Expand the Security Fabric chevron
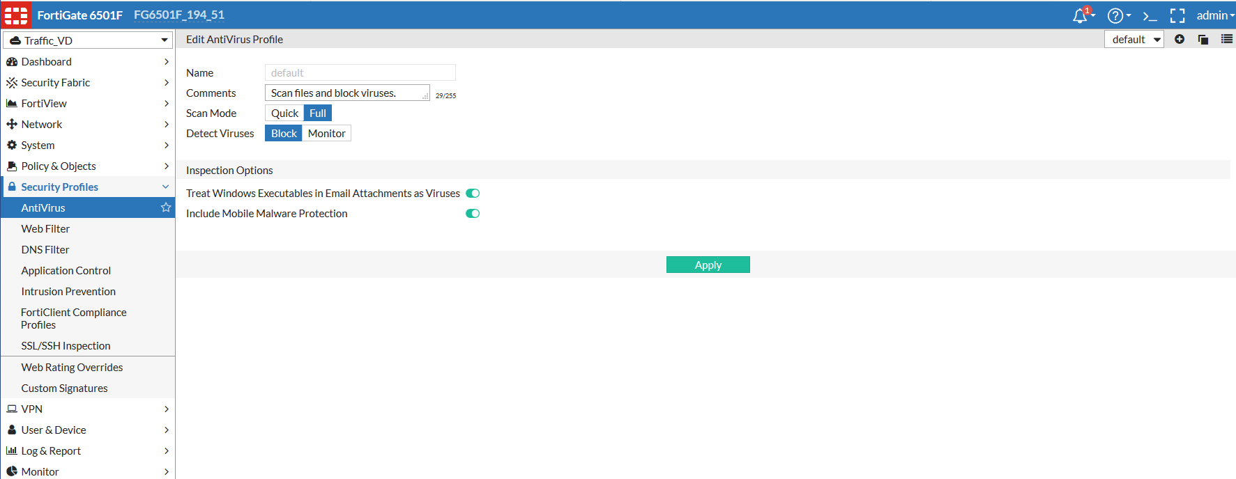The width and height of the screenshot is (1236, 479). (166, 83)
